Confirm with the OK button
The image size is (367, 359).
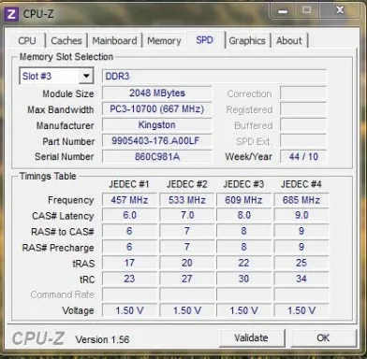coord(323,337)
